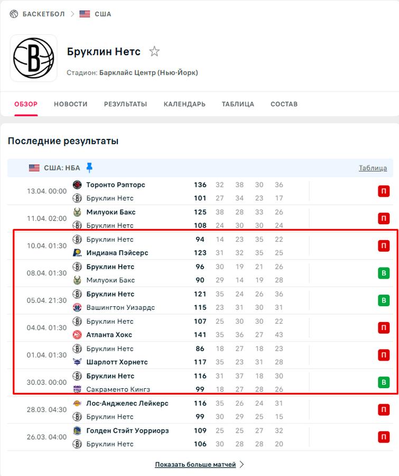Click the date 08.04. 01:30

pyautogui.click(x=47, y=273)
